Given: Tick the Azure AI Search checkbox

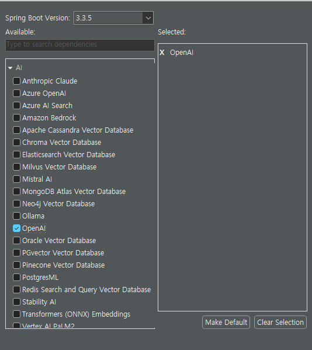Looking at the screenshot, I should click(16, 106).
